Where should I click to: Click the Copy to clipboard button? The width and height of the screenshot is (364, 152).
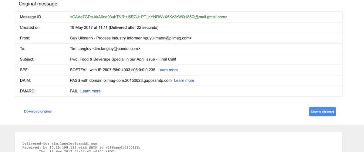point(322,112)
